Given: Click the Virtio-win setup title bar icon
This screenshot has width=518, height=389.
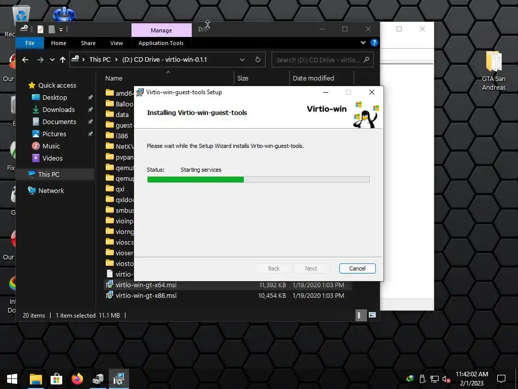Looking at the screenshot, I should pyautogui.click(x=140, y=92).
